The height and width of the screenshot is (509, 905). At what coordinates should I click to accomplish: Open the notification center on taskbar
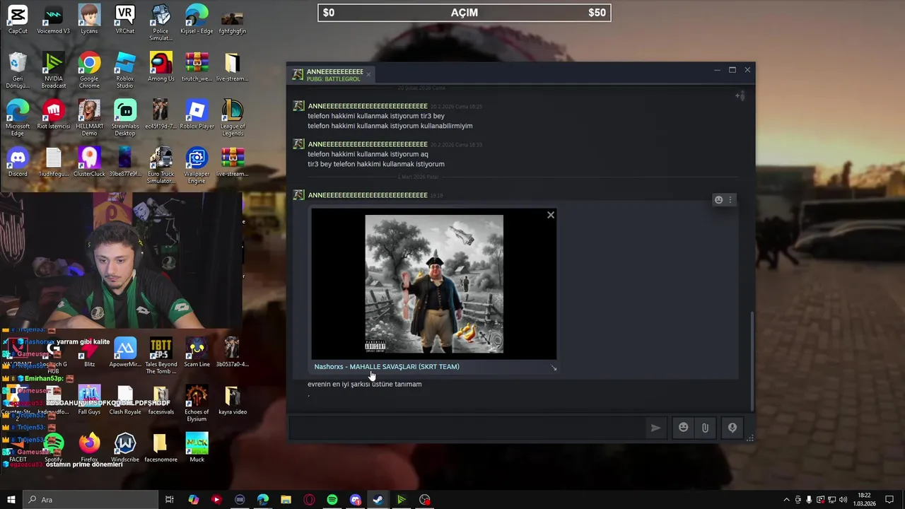click(889, 500)
